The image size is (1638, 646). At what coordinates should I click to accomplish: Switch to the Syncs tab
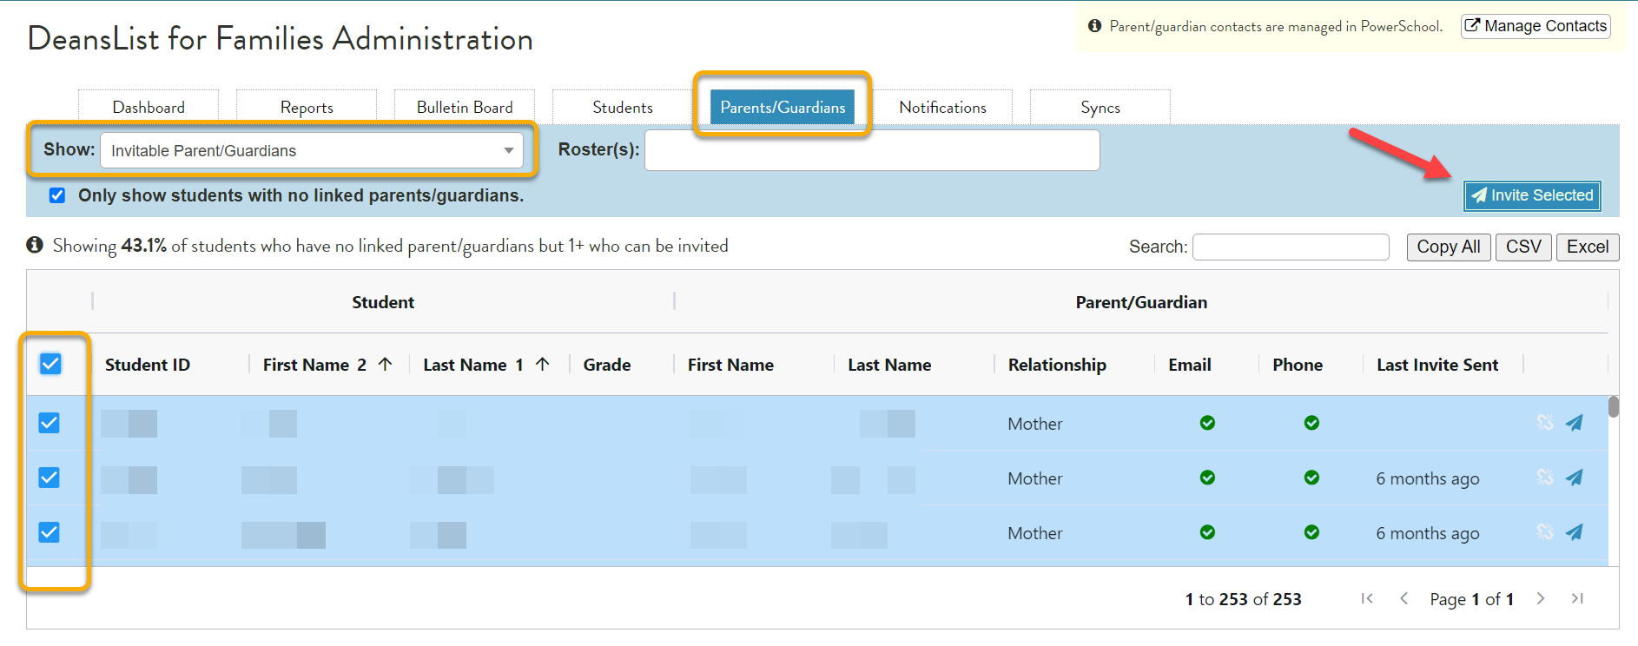1100,107
